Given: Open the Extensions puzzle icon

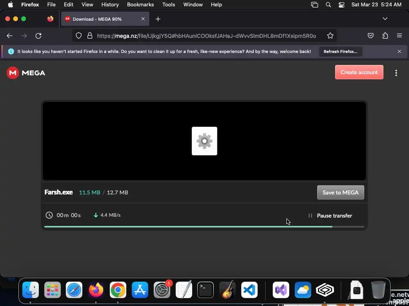Looking at the screenshot, I should (x=385, y=35).
